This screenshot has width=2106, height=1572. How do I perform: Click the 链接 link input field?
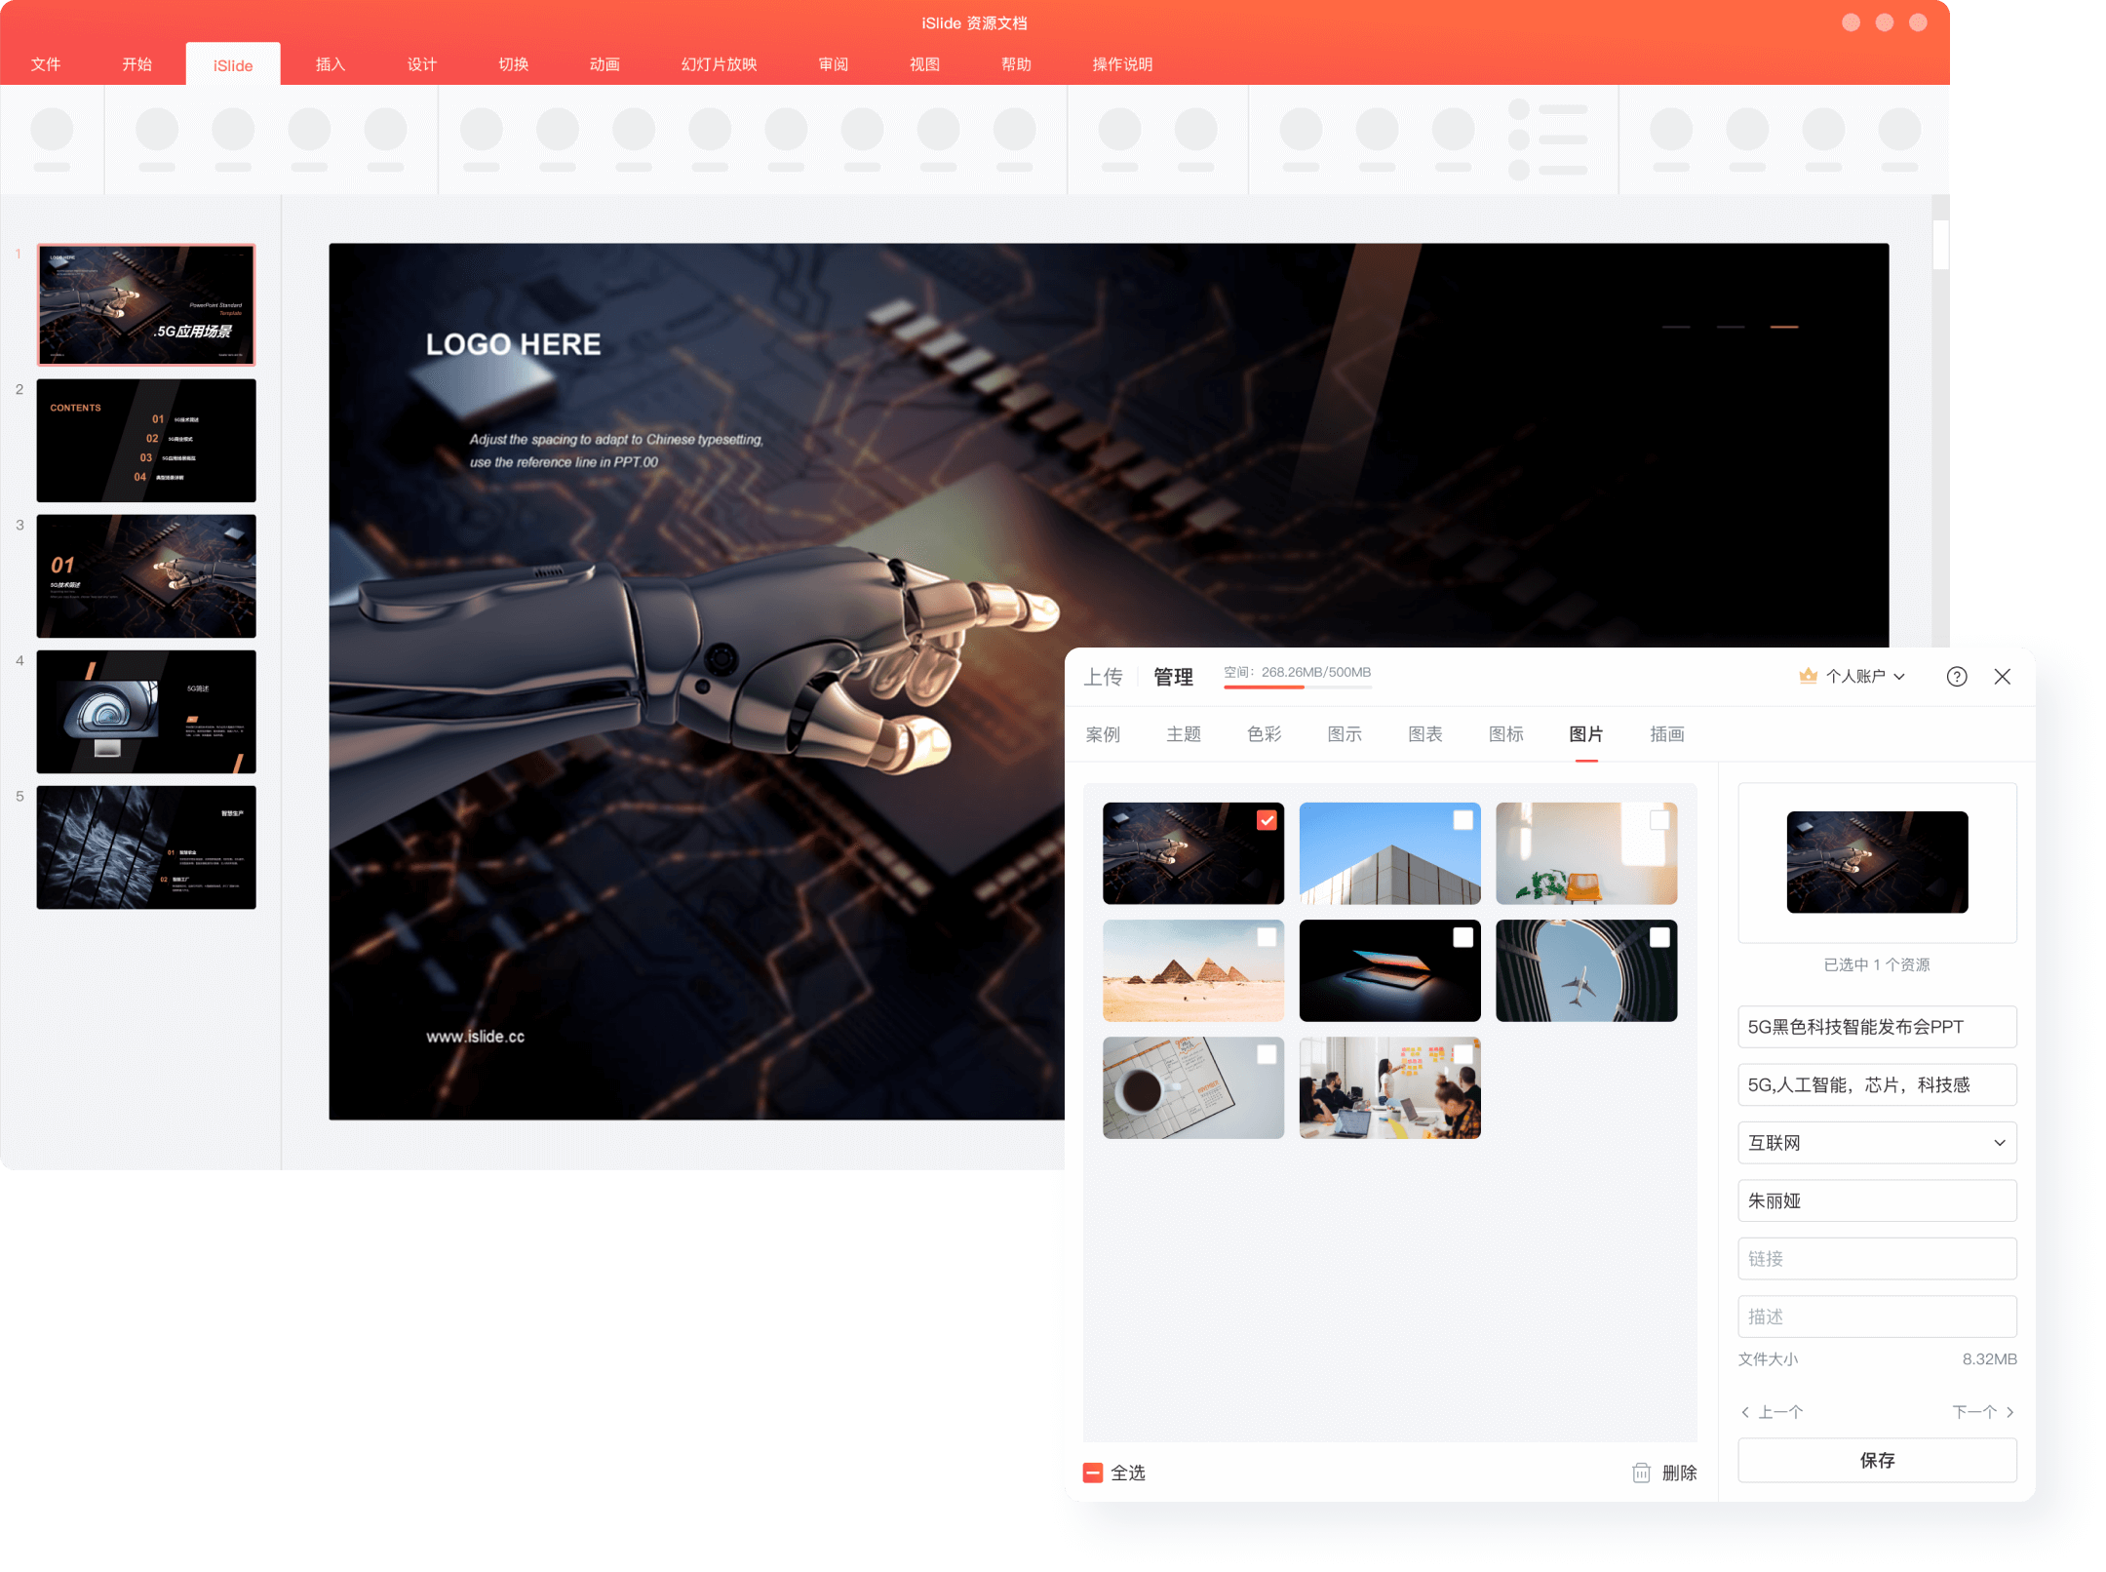tap(1877, 1259)
